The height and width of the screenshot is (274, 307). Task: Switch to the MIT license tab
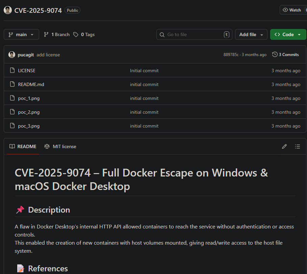click(x=60, y=146)
